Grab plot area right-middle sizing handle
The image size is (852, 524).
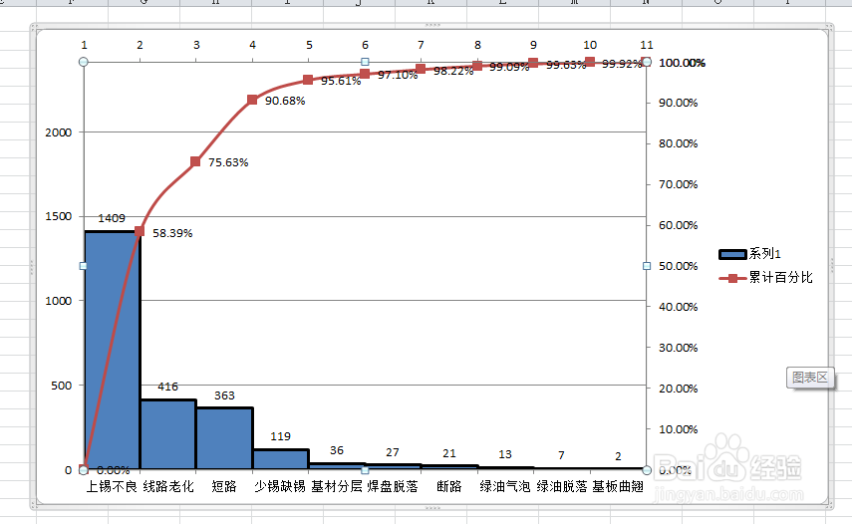[x=647, y=266]
